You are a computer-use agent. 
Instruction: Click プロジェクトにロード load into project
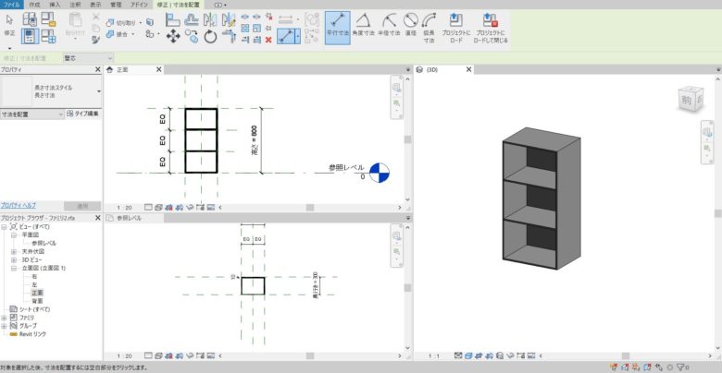456,28
